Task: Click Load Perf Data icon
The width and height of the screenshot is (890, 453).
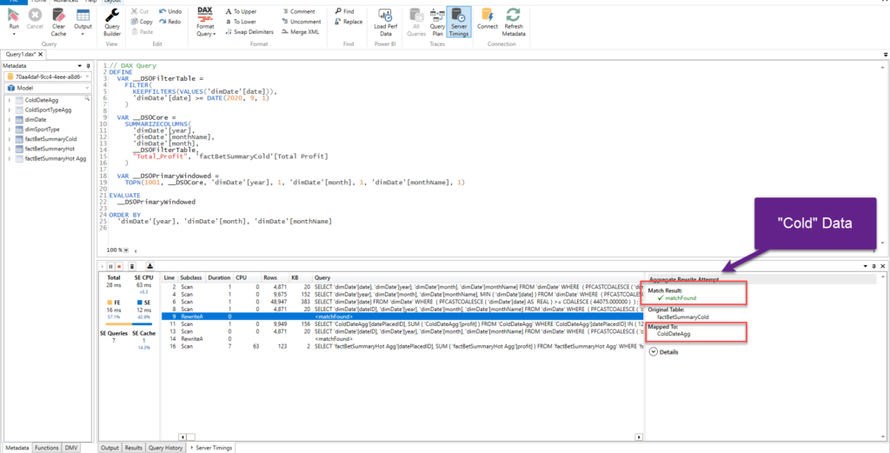Action: (385, 16)
